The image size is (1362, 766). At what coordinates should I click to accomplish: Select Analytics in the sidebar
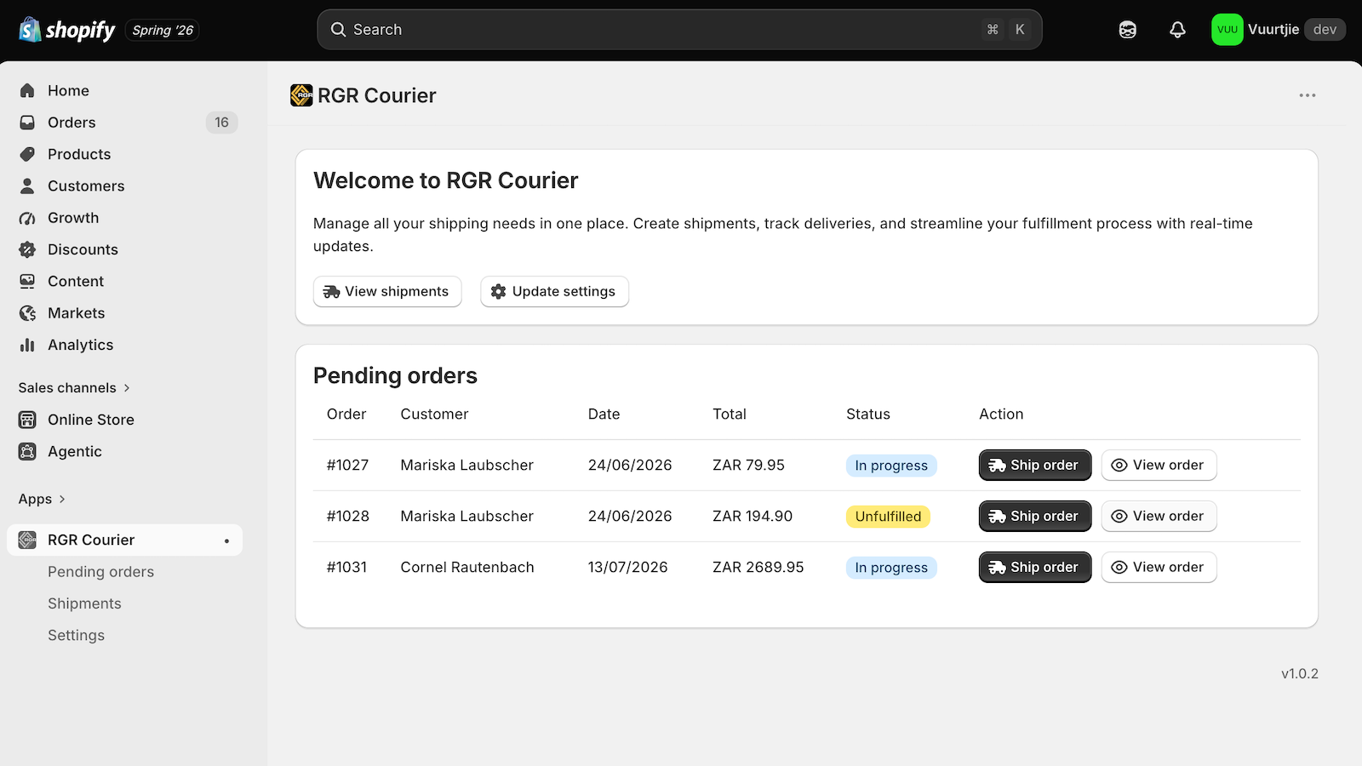124,345
